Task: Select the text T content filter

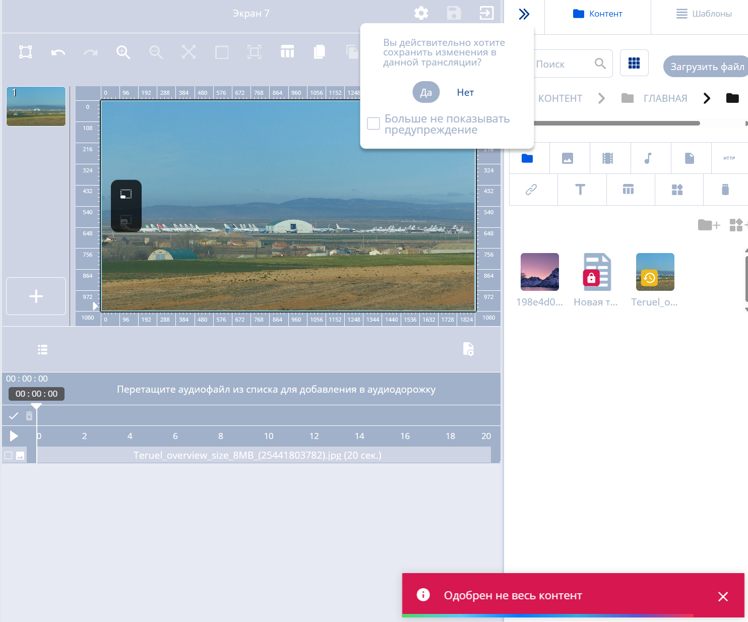Action: pos(580,190)
